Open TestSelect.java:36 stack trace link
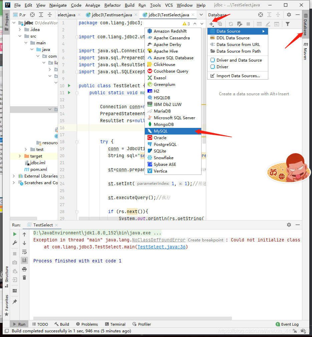312x337 pixels. [161, 247]
